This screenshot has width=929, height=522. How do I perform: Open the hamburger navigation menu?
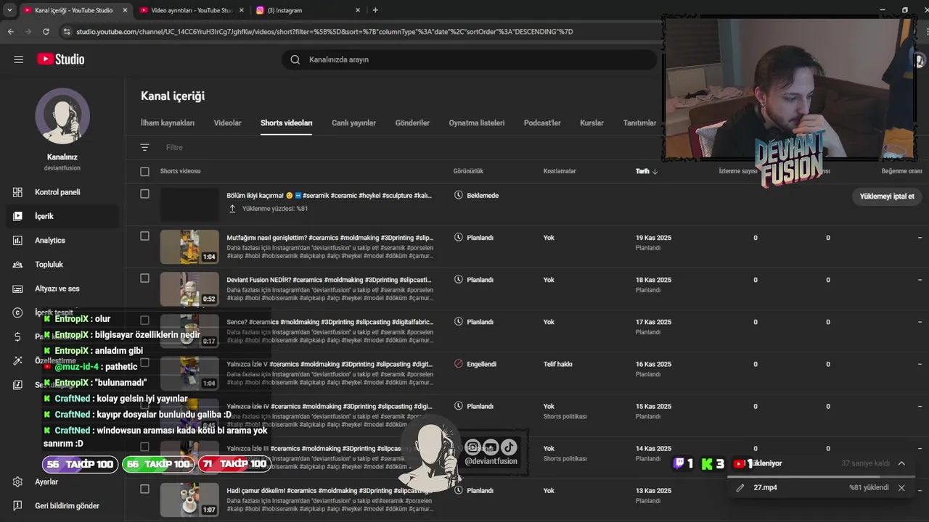coord(19,59)
